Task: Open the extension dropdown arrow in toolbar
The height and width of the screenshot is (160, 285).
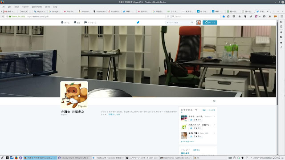Action: tap(260, 16)
